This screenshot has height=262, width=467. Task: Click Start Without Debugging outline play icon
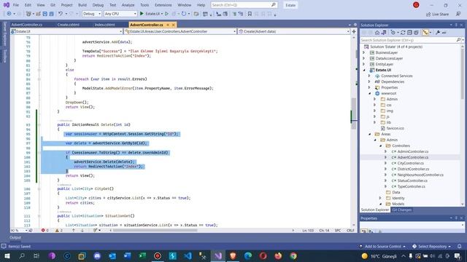pos(166,14)
